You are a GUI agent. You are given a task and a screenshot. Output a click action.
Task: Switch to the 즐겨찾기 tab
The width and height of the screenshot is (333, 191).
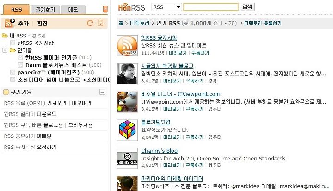[x=45, y=10]
